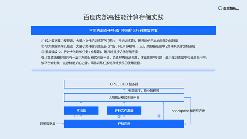Click the line starting 该平台会封装一些存储
The height and width of the screenshot is (139, 247).
coord(92,63)
